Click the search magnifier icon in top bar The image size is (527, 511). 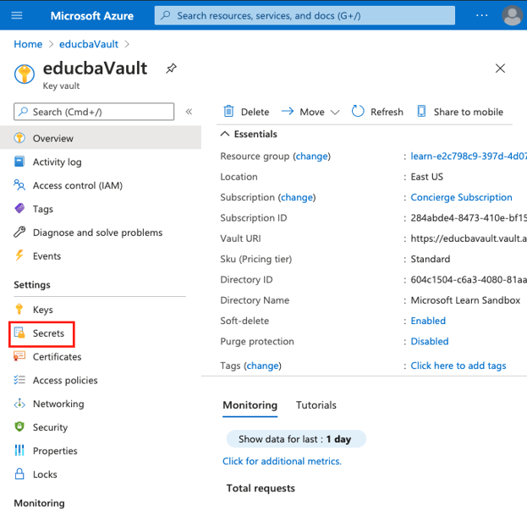(165, 15)
